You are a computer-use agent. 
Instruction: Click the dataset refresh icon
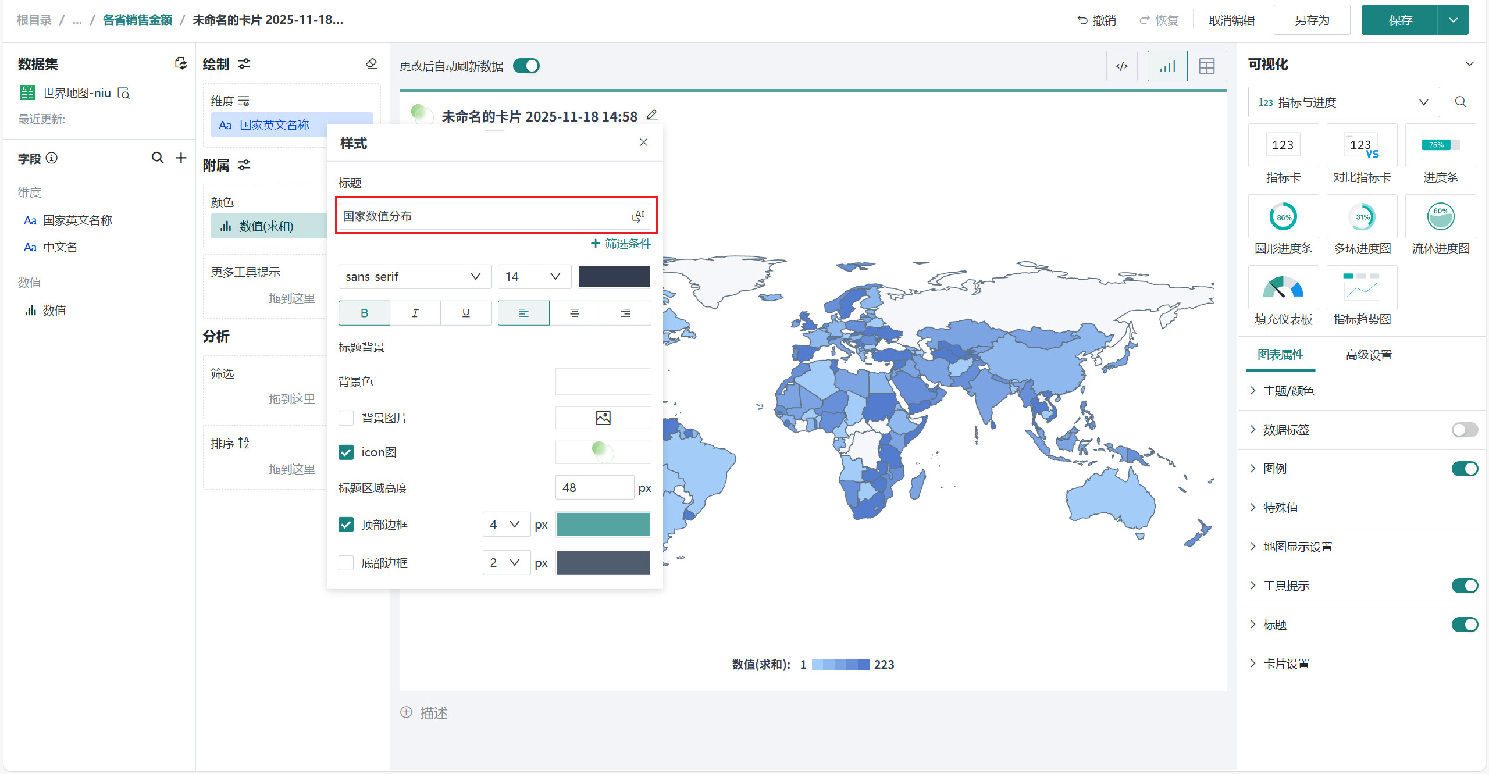click(181, 63)
